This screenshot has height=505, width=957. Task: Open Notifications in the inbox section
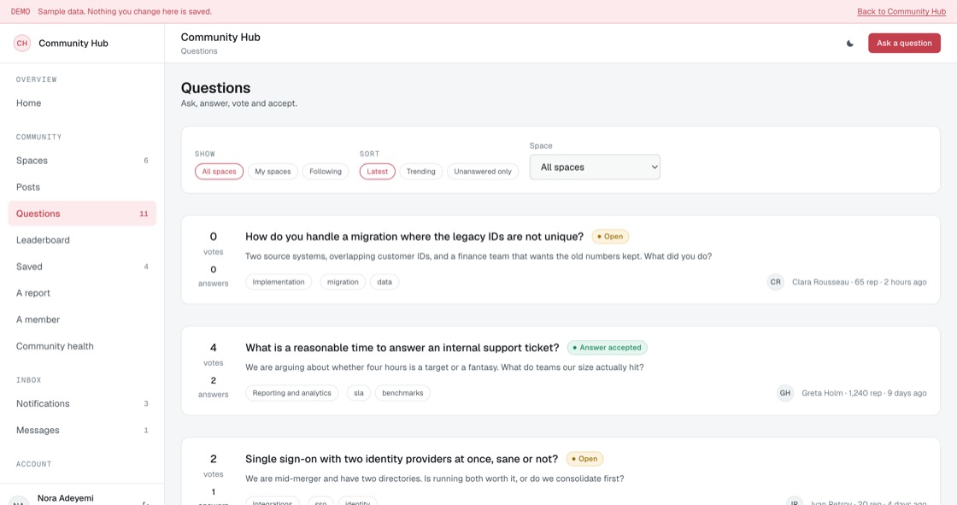coord(82,403)
